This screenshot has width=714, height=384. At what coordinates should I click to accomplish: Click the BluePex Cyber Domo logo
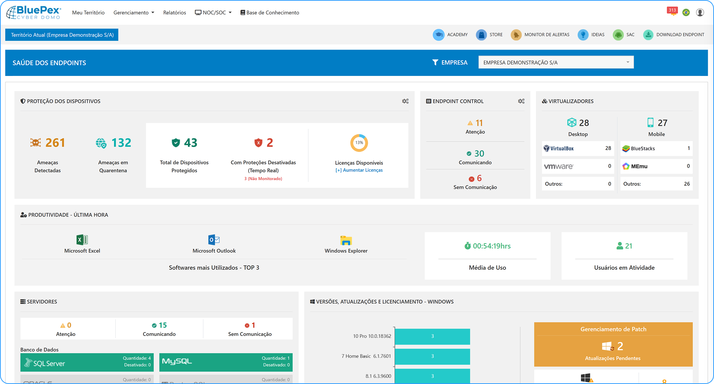(x=34, y=12)
